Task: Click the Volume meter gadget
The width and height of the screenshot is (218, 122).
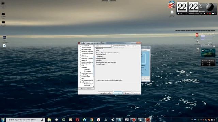Action: pos(208,53)
